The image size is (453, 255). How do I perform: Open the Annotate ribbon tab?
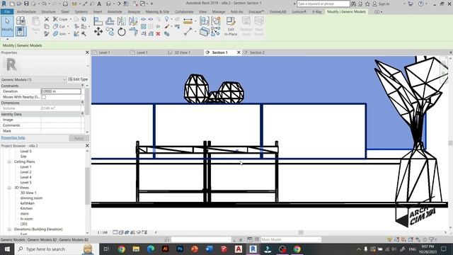(115, 12)
